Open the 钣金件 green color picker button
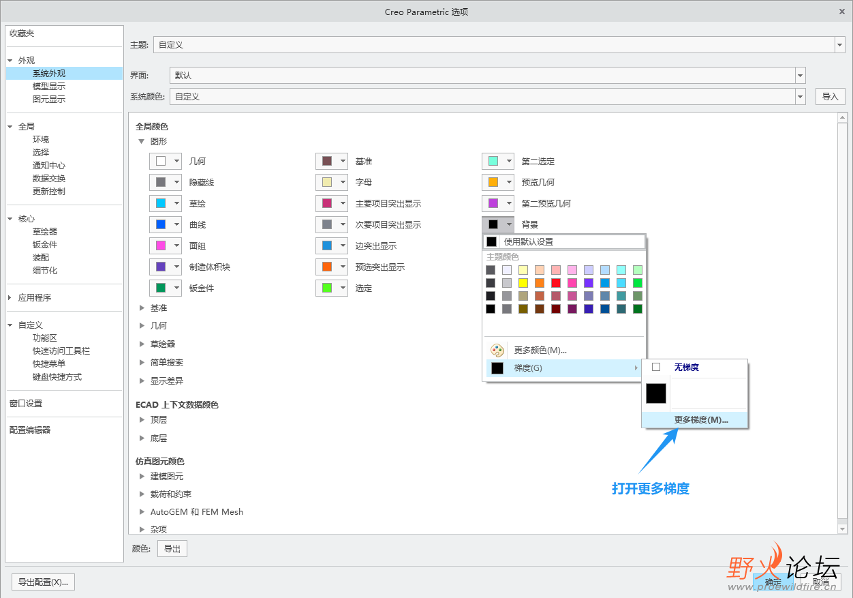 click(x=166, y=288)
